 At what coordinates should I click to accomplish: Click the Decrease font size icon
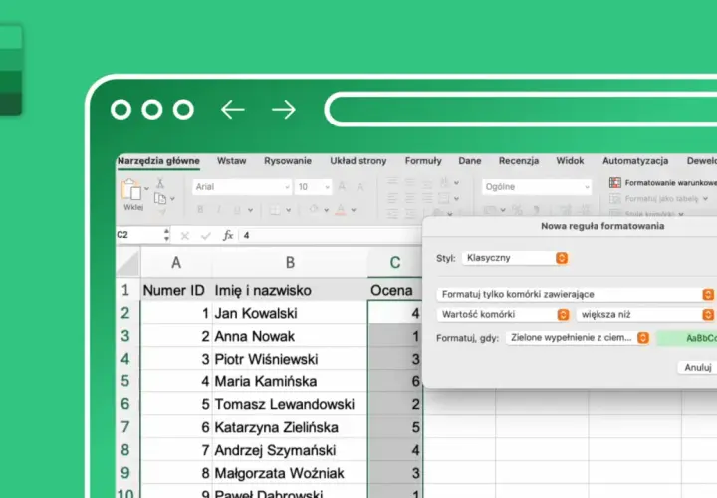coord(360,187)
